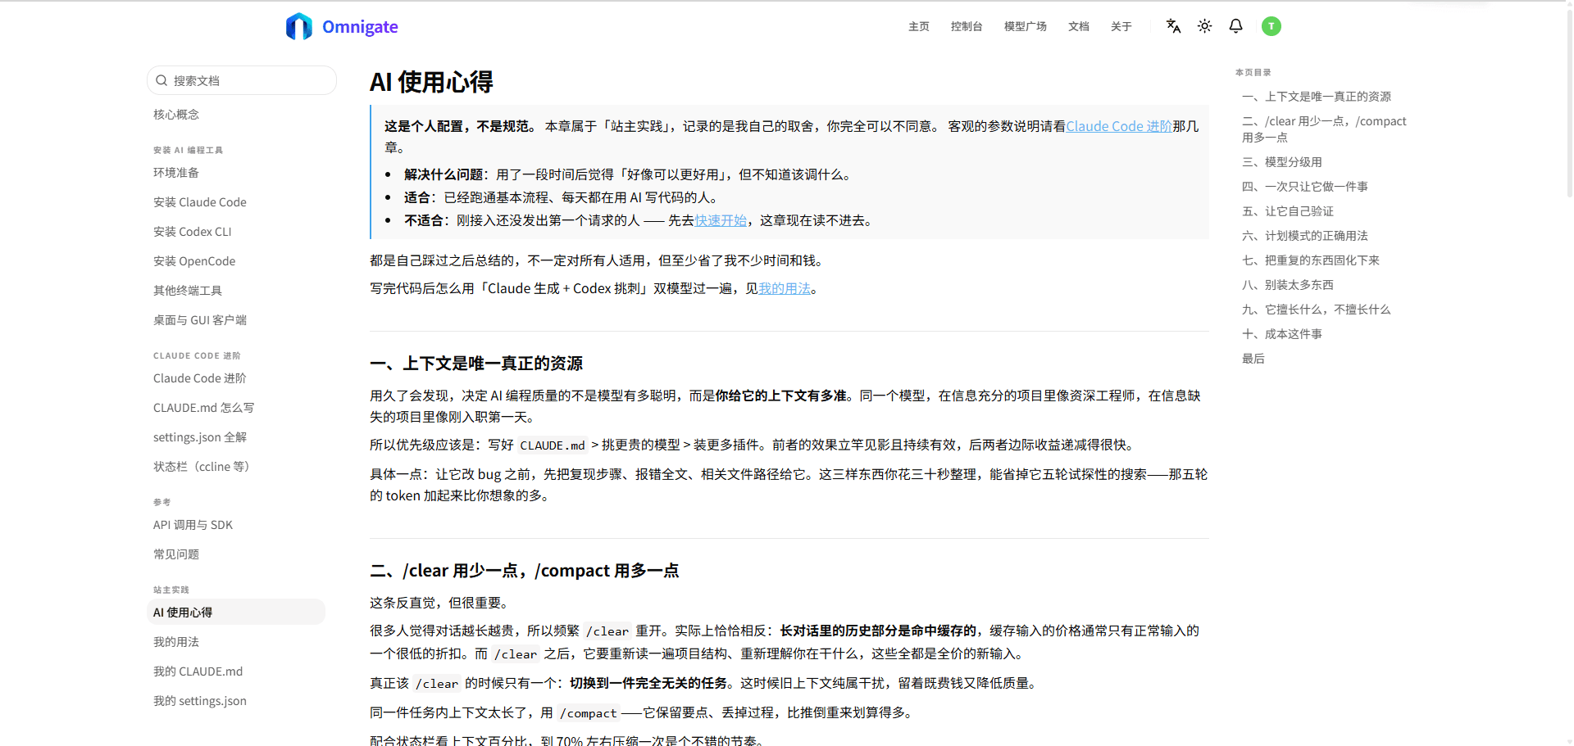Follow the Claude Code 进阶 link in the callout
Screen dimensions: 1574x746
pyautogui.click(x=1119, y=126)
